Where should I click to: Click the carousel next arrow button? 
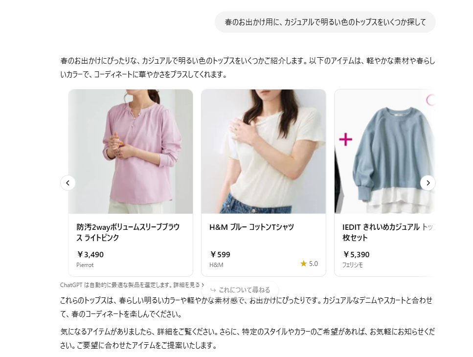pyautogui.click(x=428, y=183)
